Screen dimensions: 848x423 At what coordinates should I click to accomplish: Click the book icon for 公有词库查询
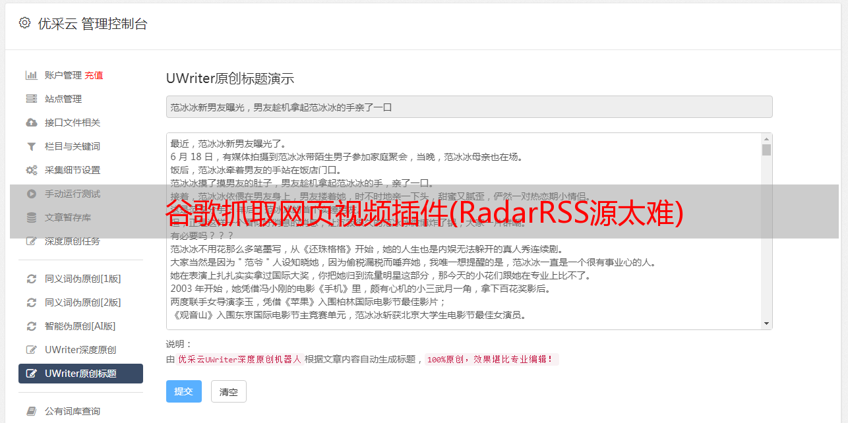pos(31,411)
